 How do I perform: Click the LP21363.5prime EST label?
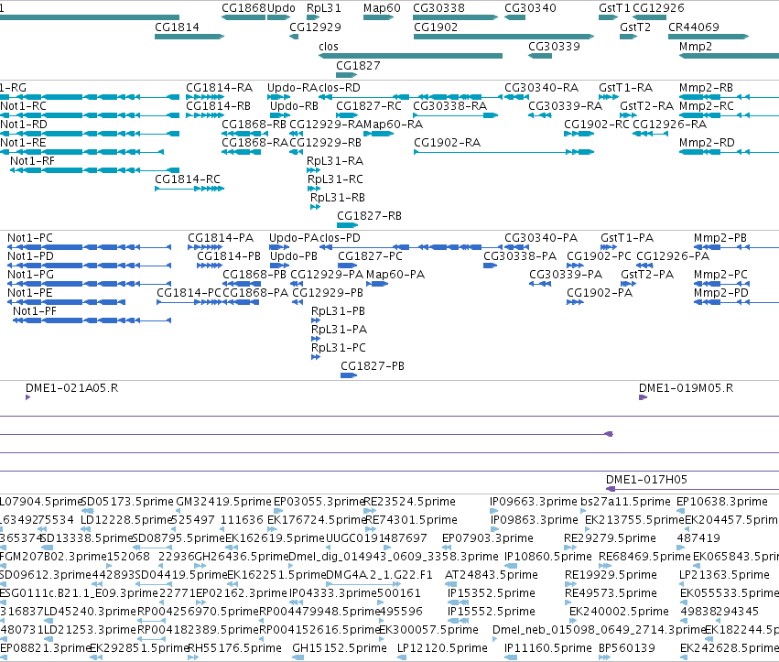click(724, 575)
